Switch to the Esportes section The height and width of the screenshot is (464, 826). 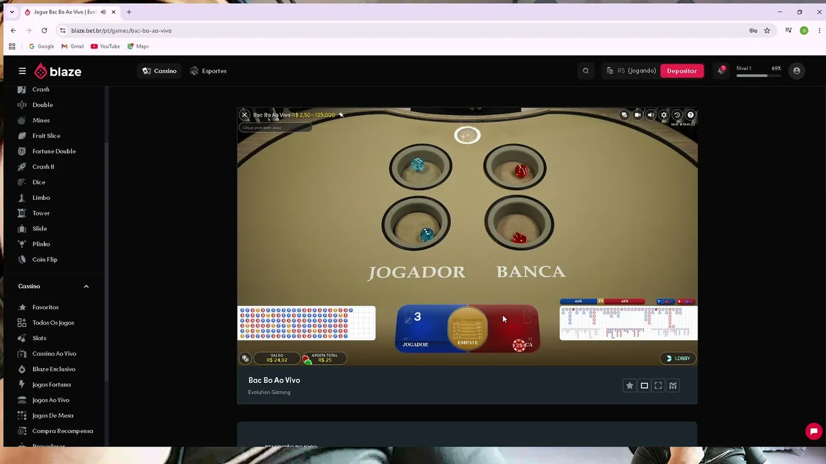pos(208,71)
